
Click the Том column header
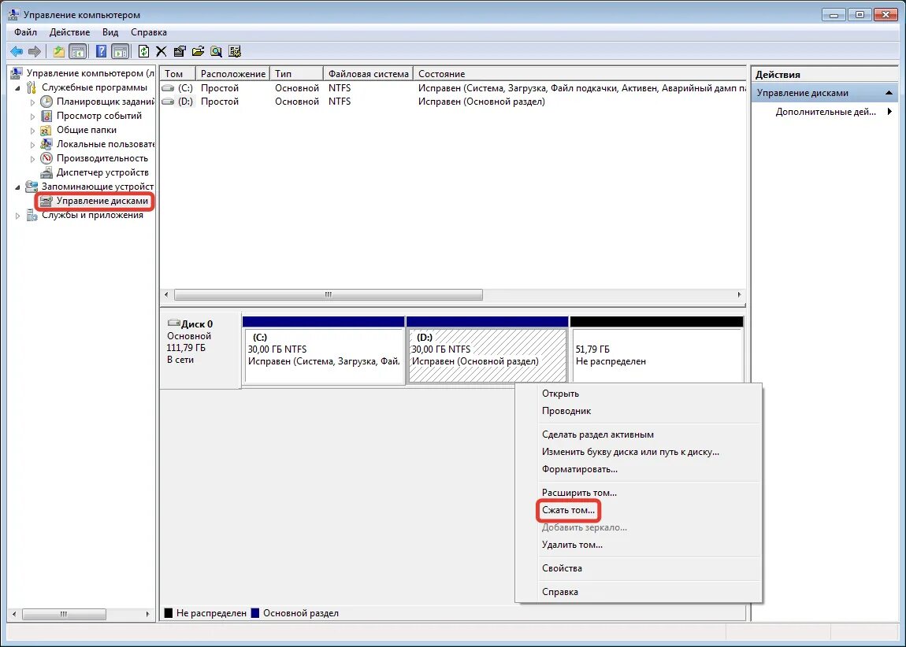(178, 74)
